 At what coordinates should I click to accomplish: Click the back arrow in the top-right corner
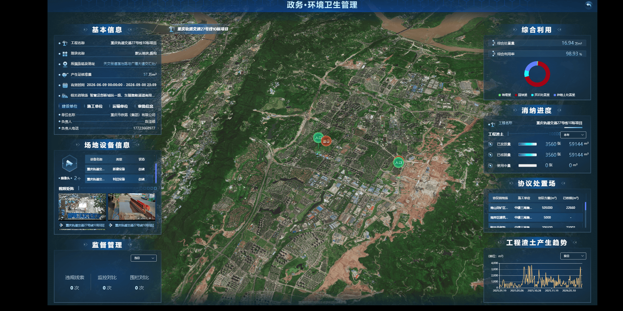click(589, 5)
